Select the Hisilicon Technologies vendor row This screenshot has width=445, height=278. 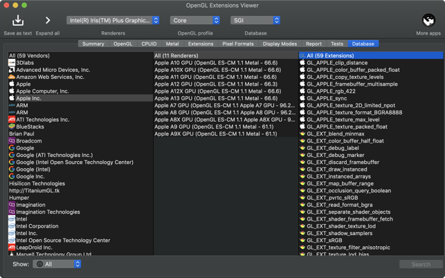(x=80, y=183)
